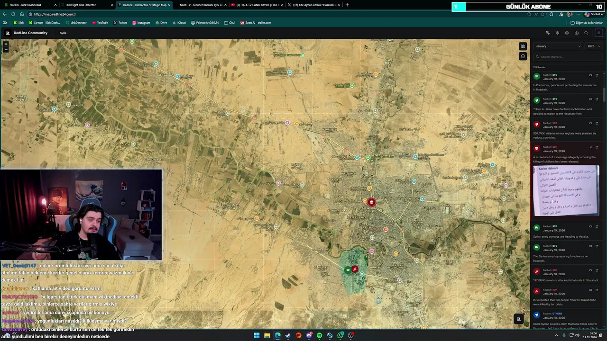Click the red skull marker at Al Hasakah
607x341 pixels.
pyautogui.click(x=371, y=202)
